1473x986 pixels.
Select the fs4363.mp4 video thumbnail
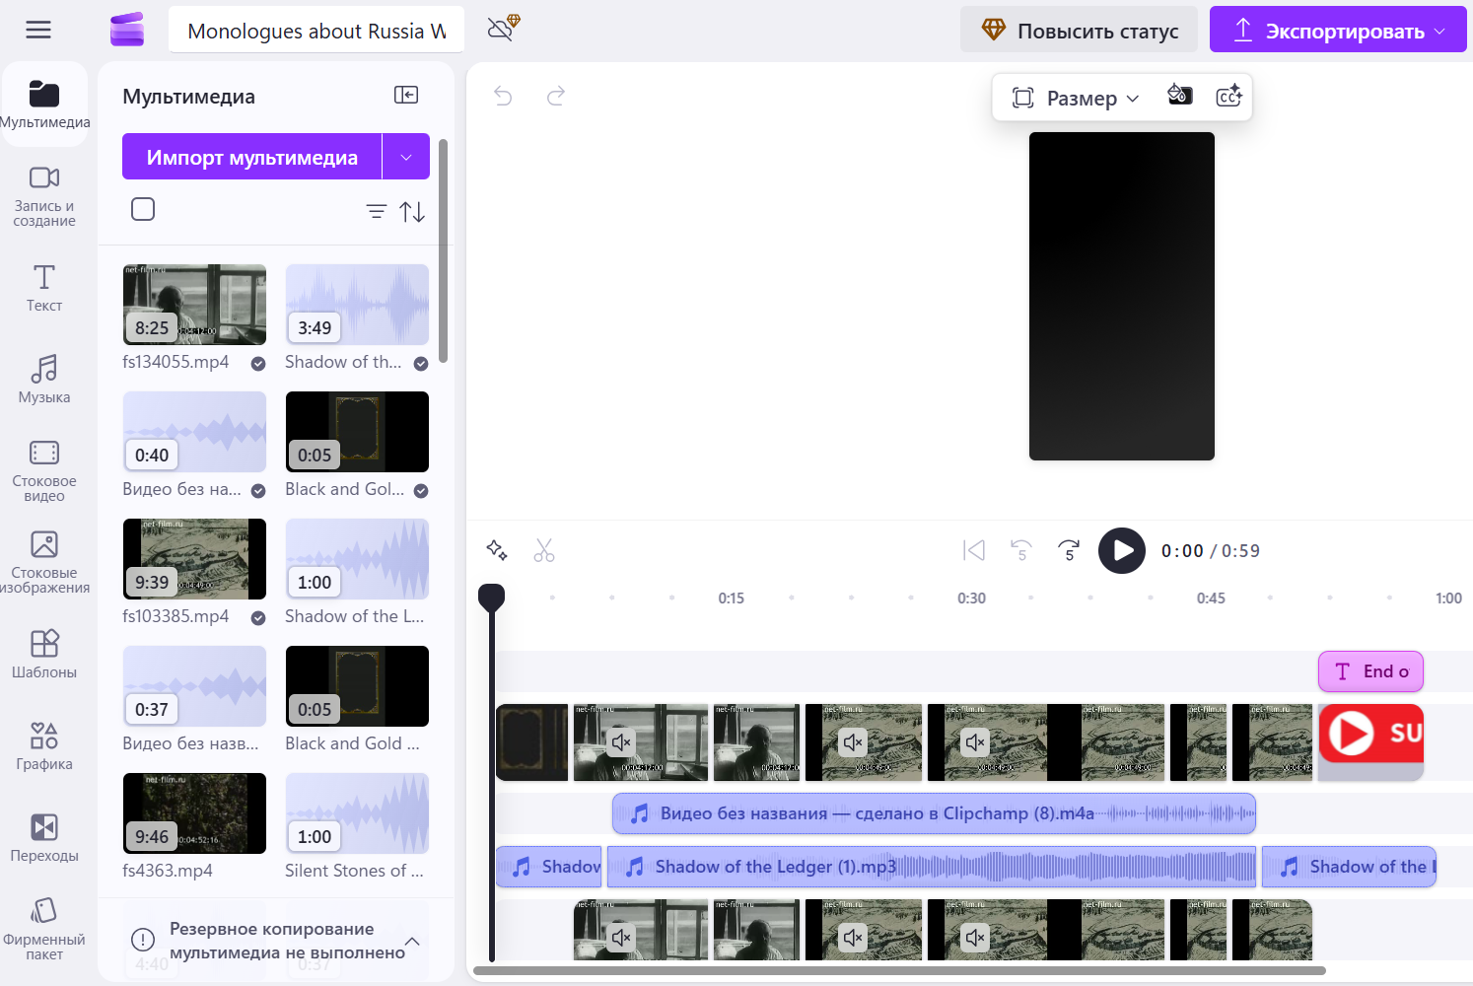tap(194, 813)
